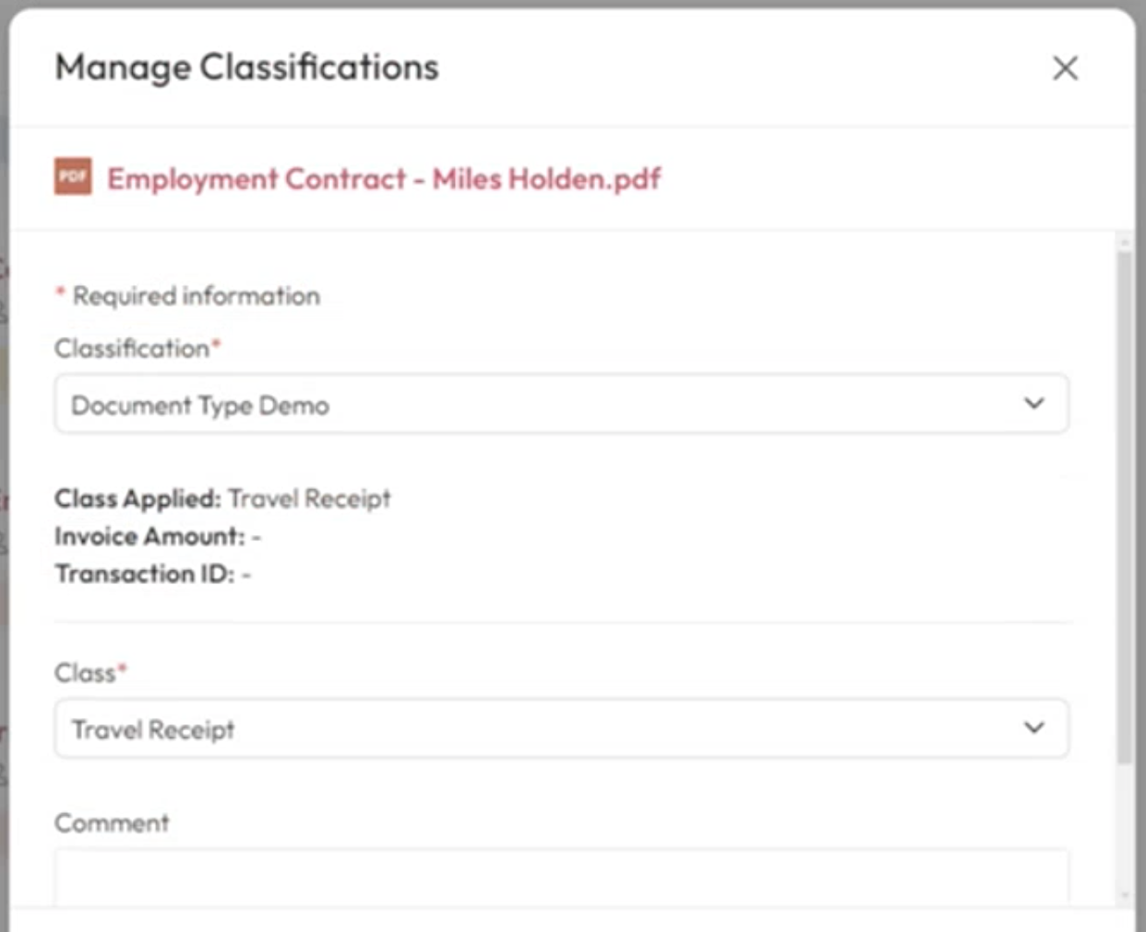Click the Classification dropdown chevron arrow
1146x932 pixels.
1034,403
